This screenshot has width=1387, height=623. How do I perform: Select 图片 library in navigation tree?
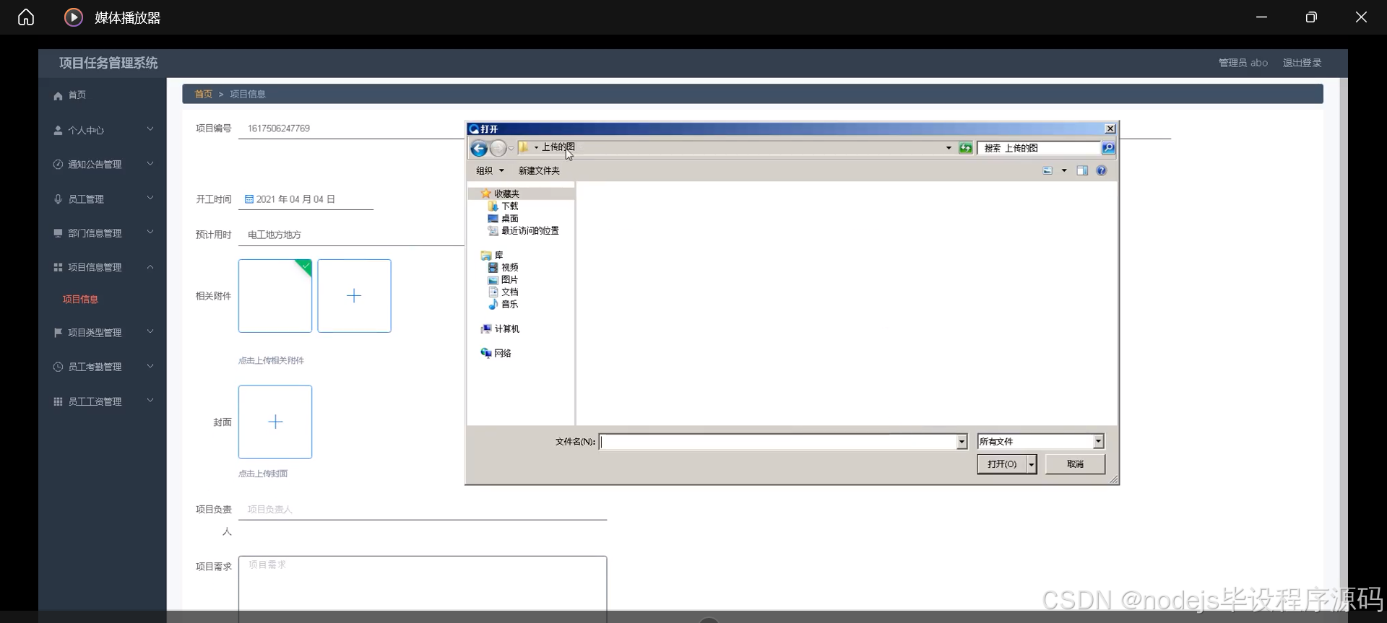point(504,280)
